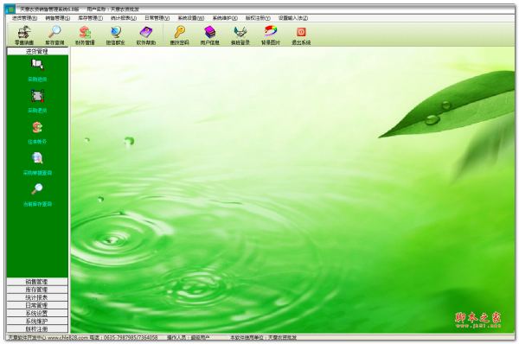This screenshot has height=344, width=519.
Task: Open 背景图片 colorful palette icon
Action: coord(271,35)
